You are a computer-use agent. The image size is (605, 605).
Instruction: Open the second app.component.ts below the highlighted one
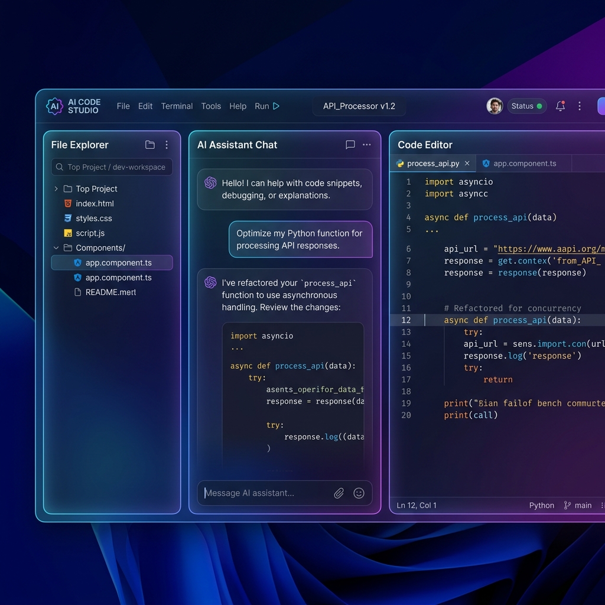(118, 278)
